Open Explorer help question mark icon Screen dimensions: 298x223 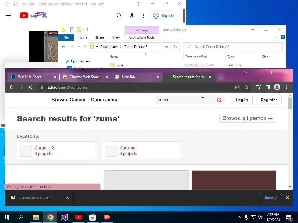(x=283, y=37)
